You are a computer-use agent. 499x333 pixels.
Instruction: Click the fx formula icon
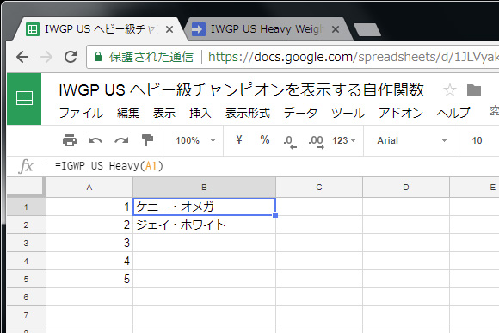coord(26,166)
